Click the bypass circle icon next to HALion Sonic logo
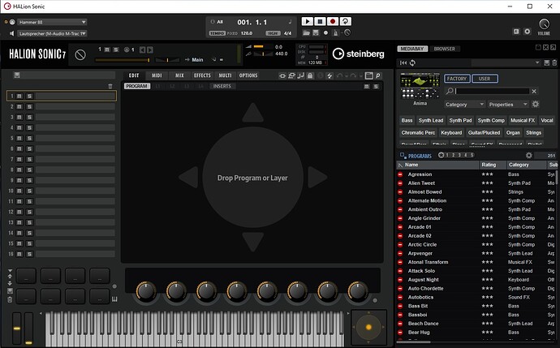 (x=80, y=54)
